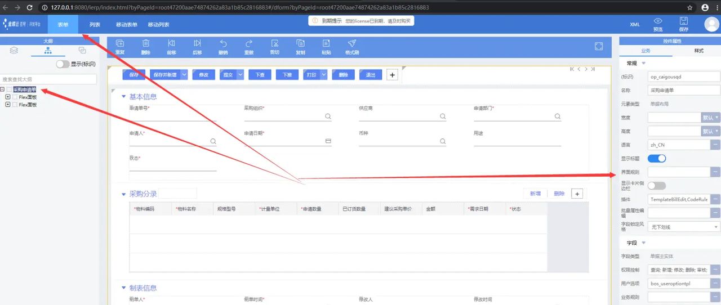Click the 退出 button
This screenshot has width=721, height=305.
[x=370, y=74]
